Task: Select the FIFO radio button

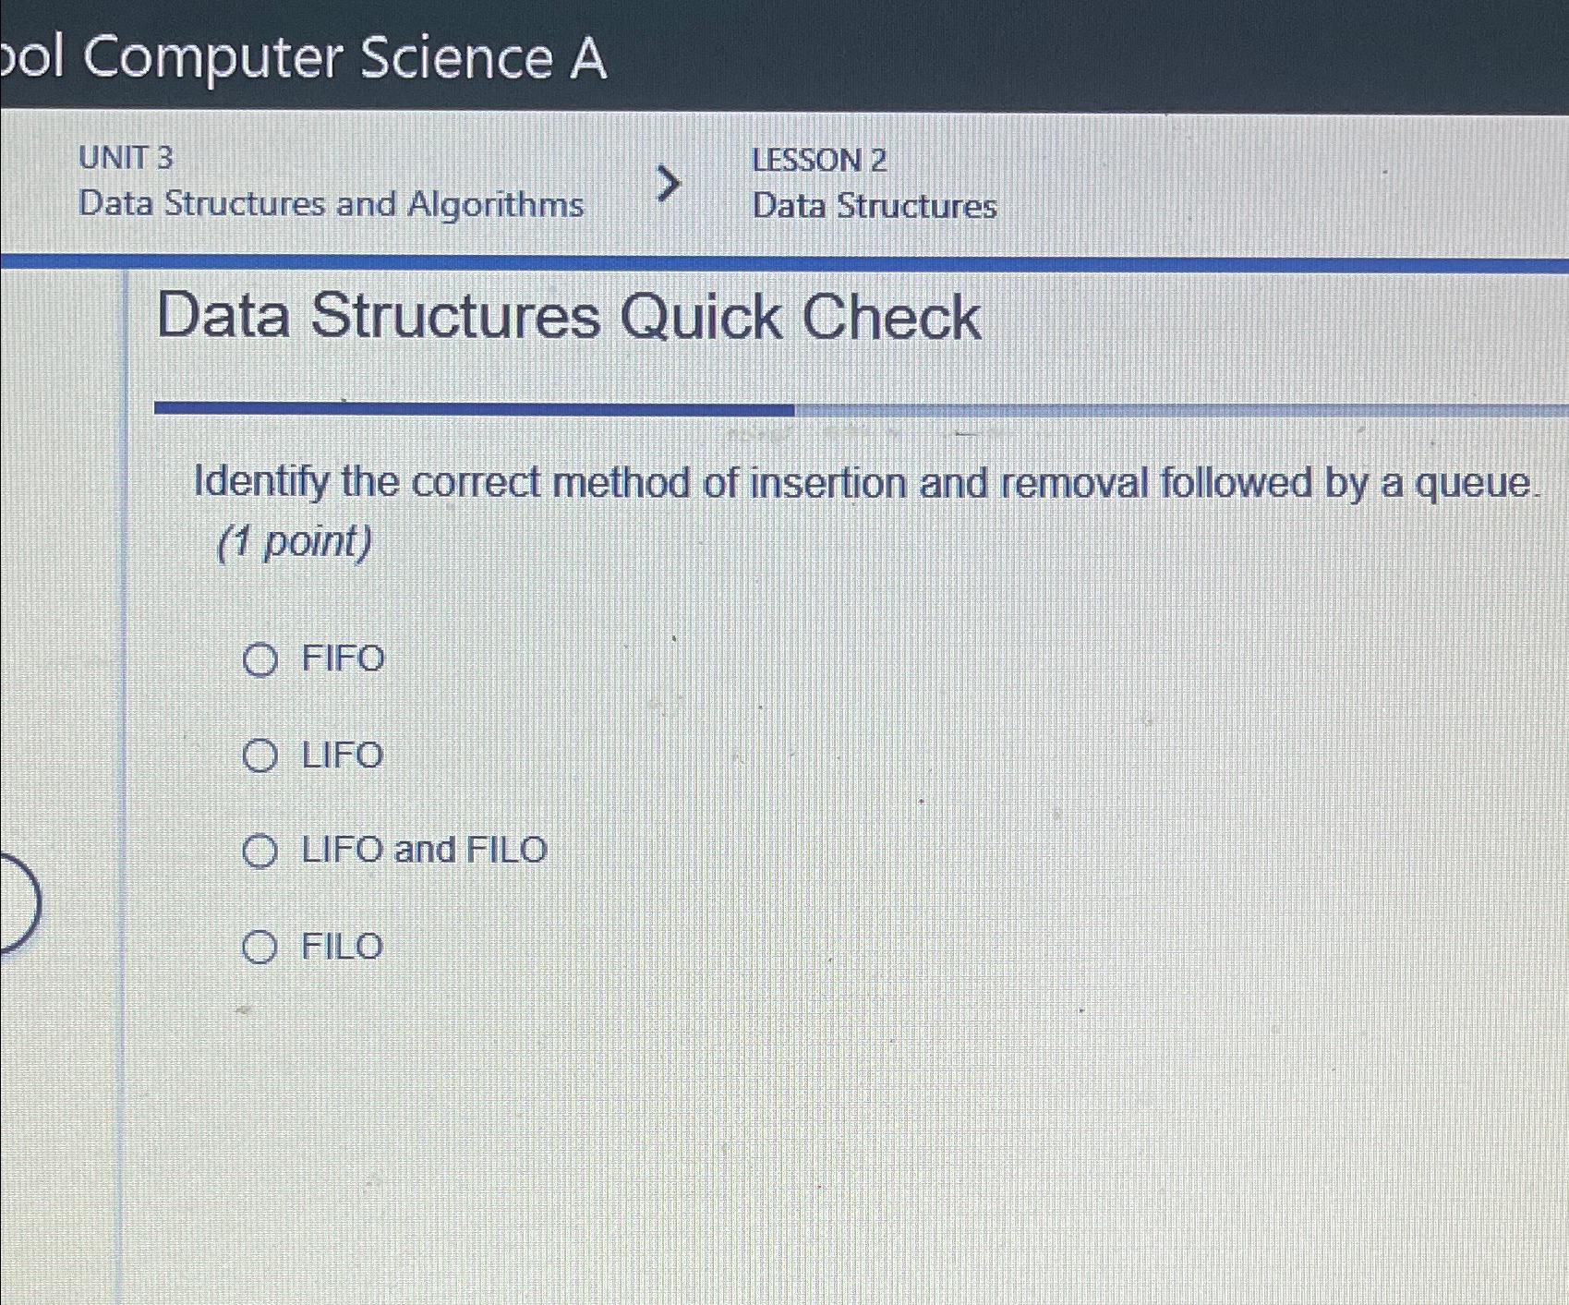Action: point(261,658)
